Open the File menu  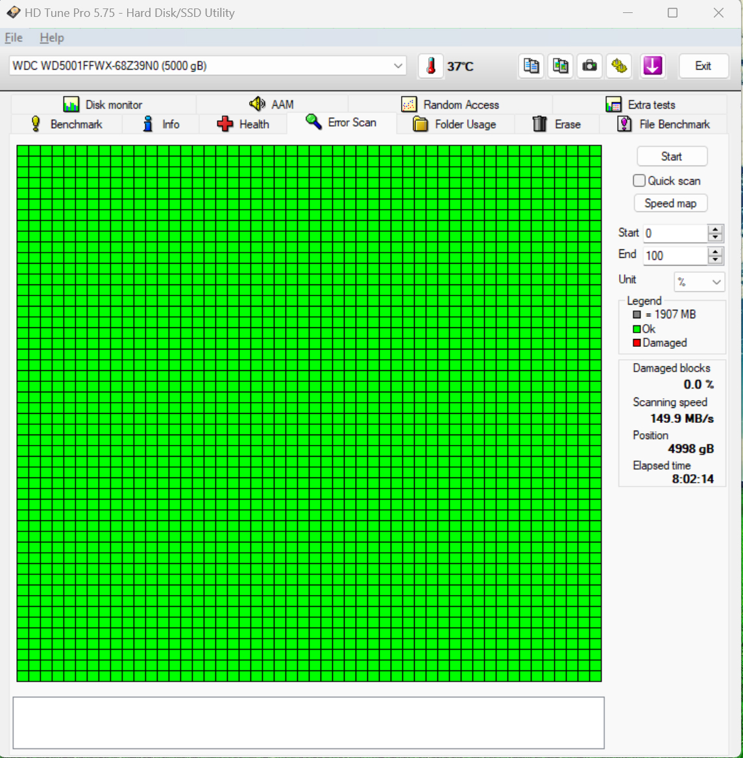[x=14, y=38]
